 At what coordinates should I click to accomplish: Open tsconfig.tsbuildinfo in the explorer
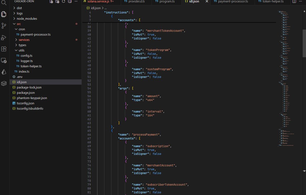tap(30, 109)
